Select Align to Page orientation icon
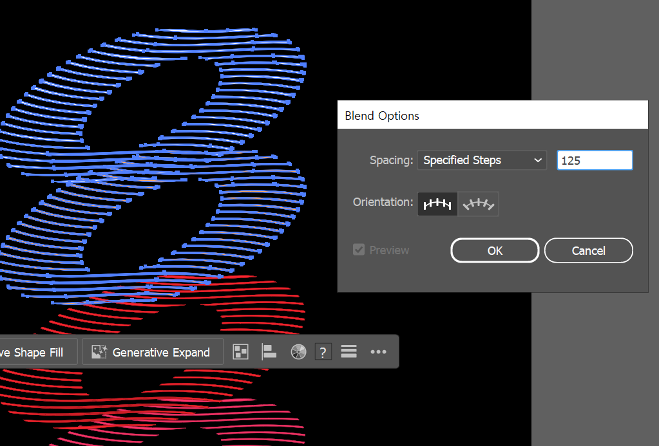The width and height of the screenshot is (659, 446). (437, 204)
